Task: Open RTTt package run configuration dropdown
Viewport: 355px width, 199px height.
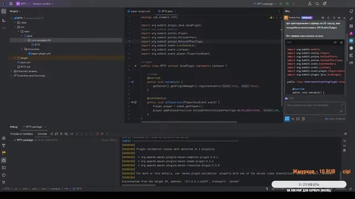Action: [x=265, y=4]
